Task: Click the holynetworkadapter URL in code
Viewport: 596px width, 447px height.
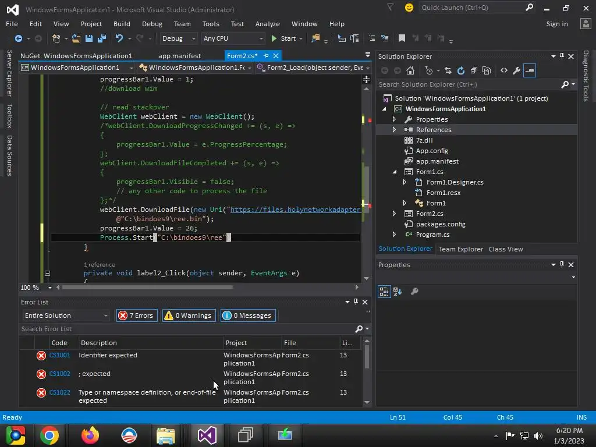Action: [295, 210]
